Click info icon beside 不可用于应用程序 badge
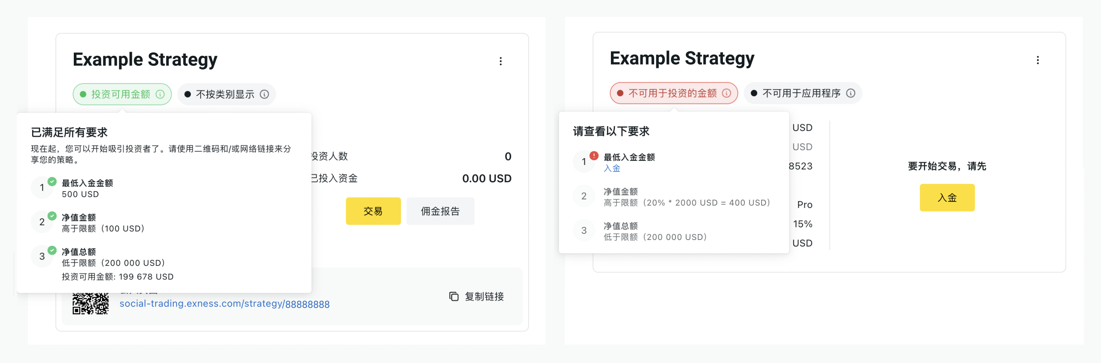1101x363 pixels. tap(851, 93)
